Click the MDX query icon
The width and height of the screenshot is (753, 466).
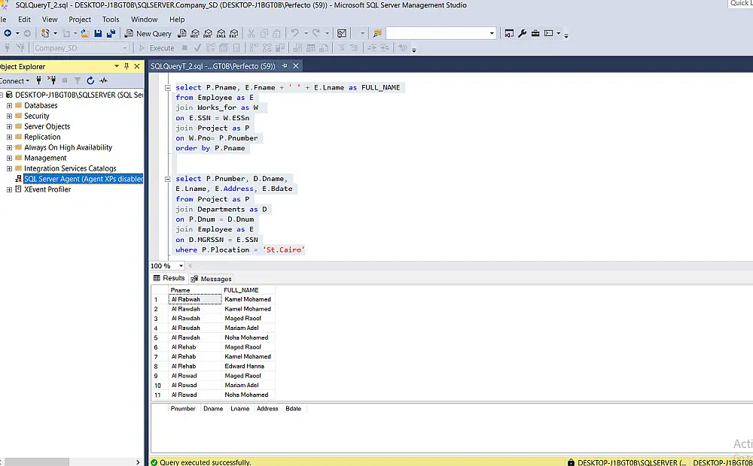coord(195,33)
